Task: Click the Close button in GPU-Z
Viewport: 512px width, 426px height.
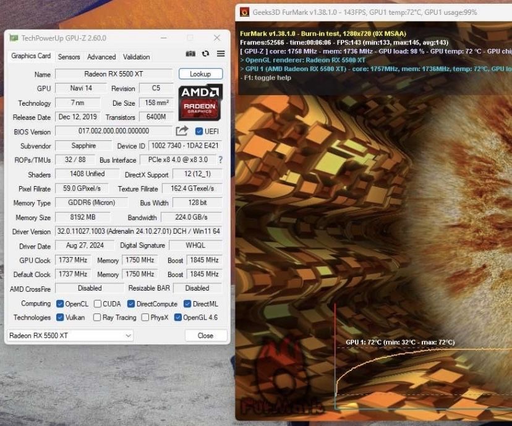Action: click(205, 336)
